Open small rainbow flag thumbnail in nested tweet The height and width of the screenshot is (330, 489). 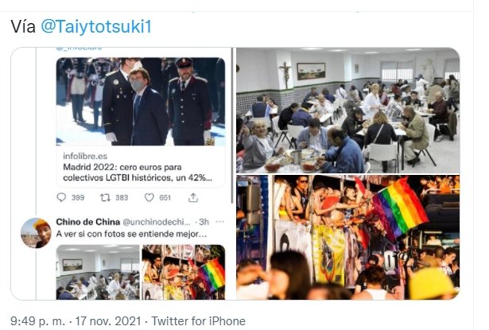[x=184, y=272]
